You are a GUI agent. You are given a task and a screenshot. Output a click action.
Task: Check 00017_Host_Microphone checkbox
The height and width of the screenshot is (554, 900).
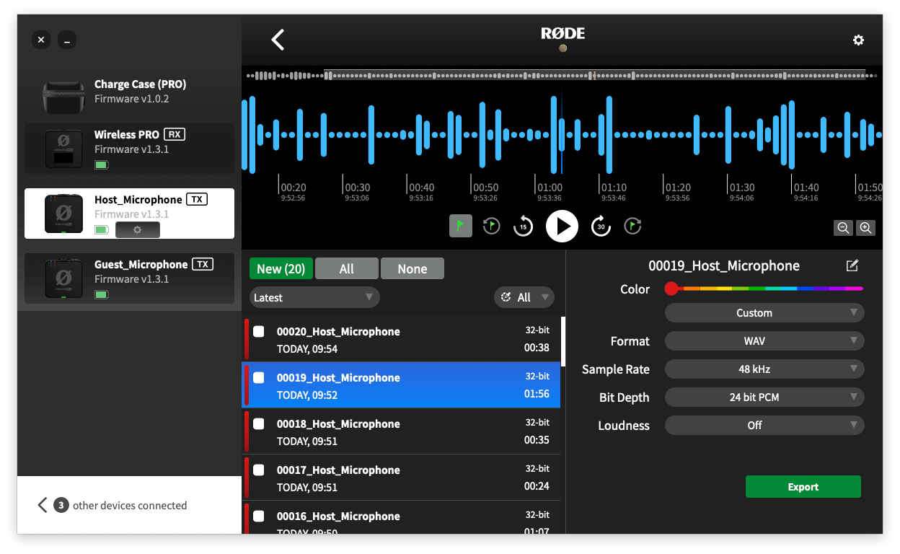pyautogui.click(x=258, y=470)
